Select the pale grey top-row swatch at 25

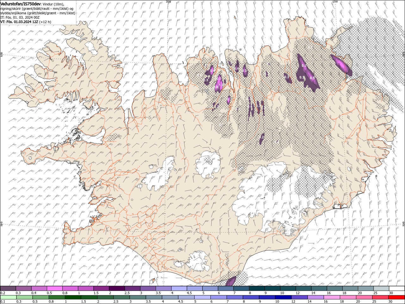[381, 288]
